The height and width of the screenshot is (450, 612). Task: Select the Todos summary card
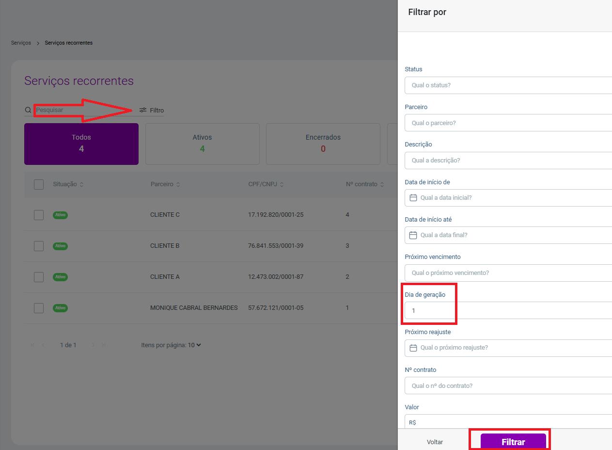tap(81, 144)
